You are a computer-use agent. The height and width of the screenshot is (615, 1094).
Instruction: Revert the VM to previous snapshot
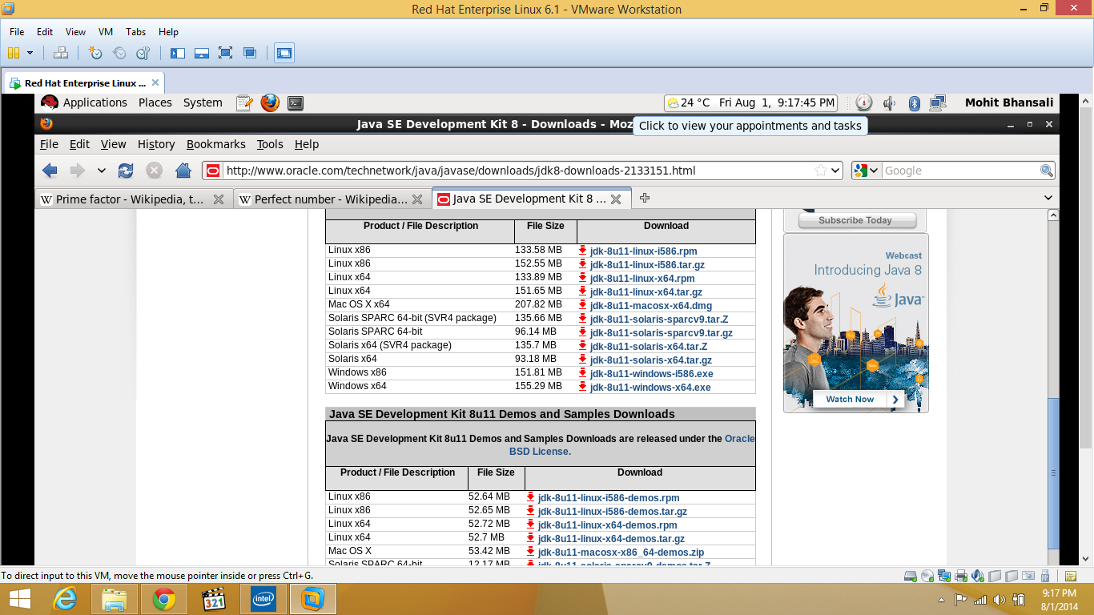tap(119, 53)
